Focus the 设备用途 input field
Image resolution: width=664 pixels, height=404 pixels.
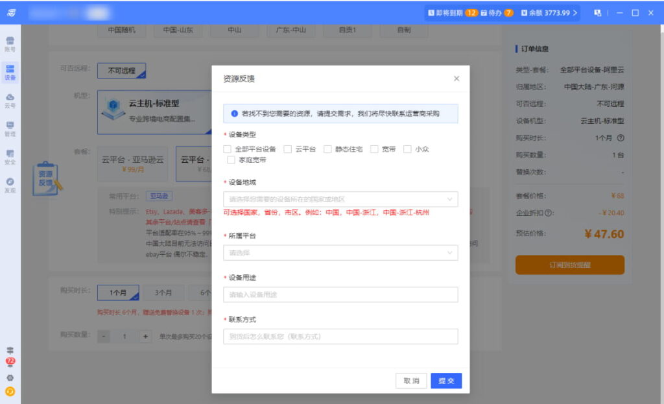point(340,294)
